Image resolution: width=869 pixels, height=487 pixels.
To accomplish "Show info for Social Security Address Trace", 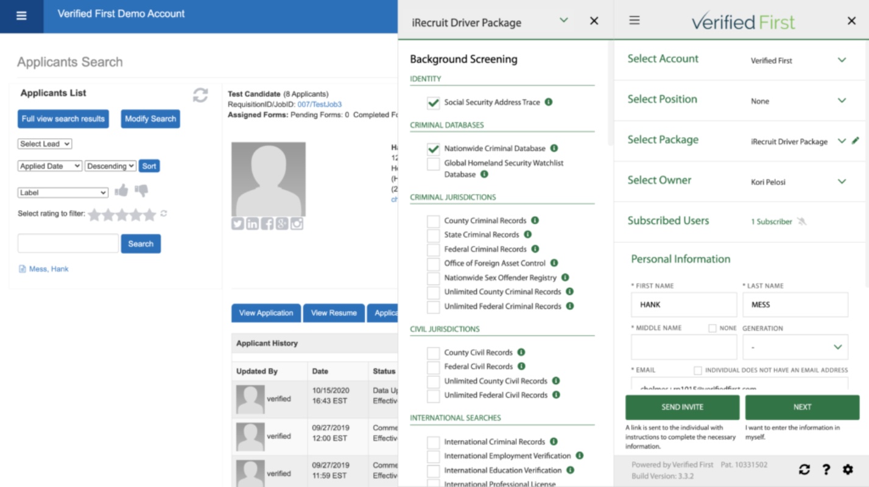I will (x=549, y=102).
